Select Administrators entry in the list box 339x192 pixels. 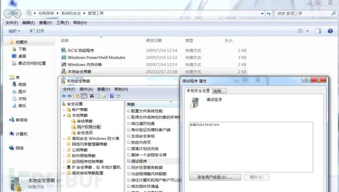click(204, 125)
